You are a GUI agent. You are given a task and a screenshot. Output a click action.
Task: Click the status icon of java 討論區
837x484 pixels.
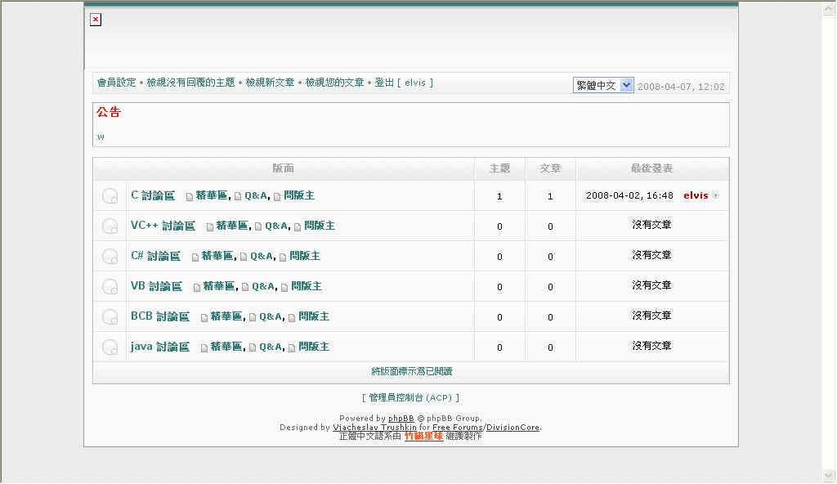tap(110, 347)
